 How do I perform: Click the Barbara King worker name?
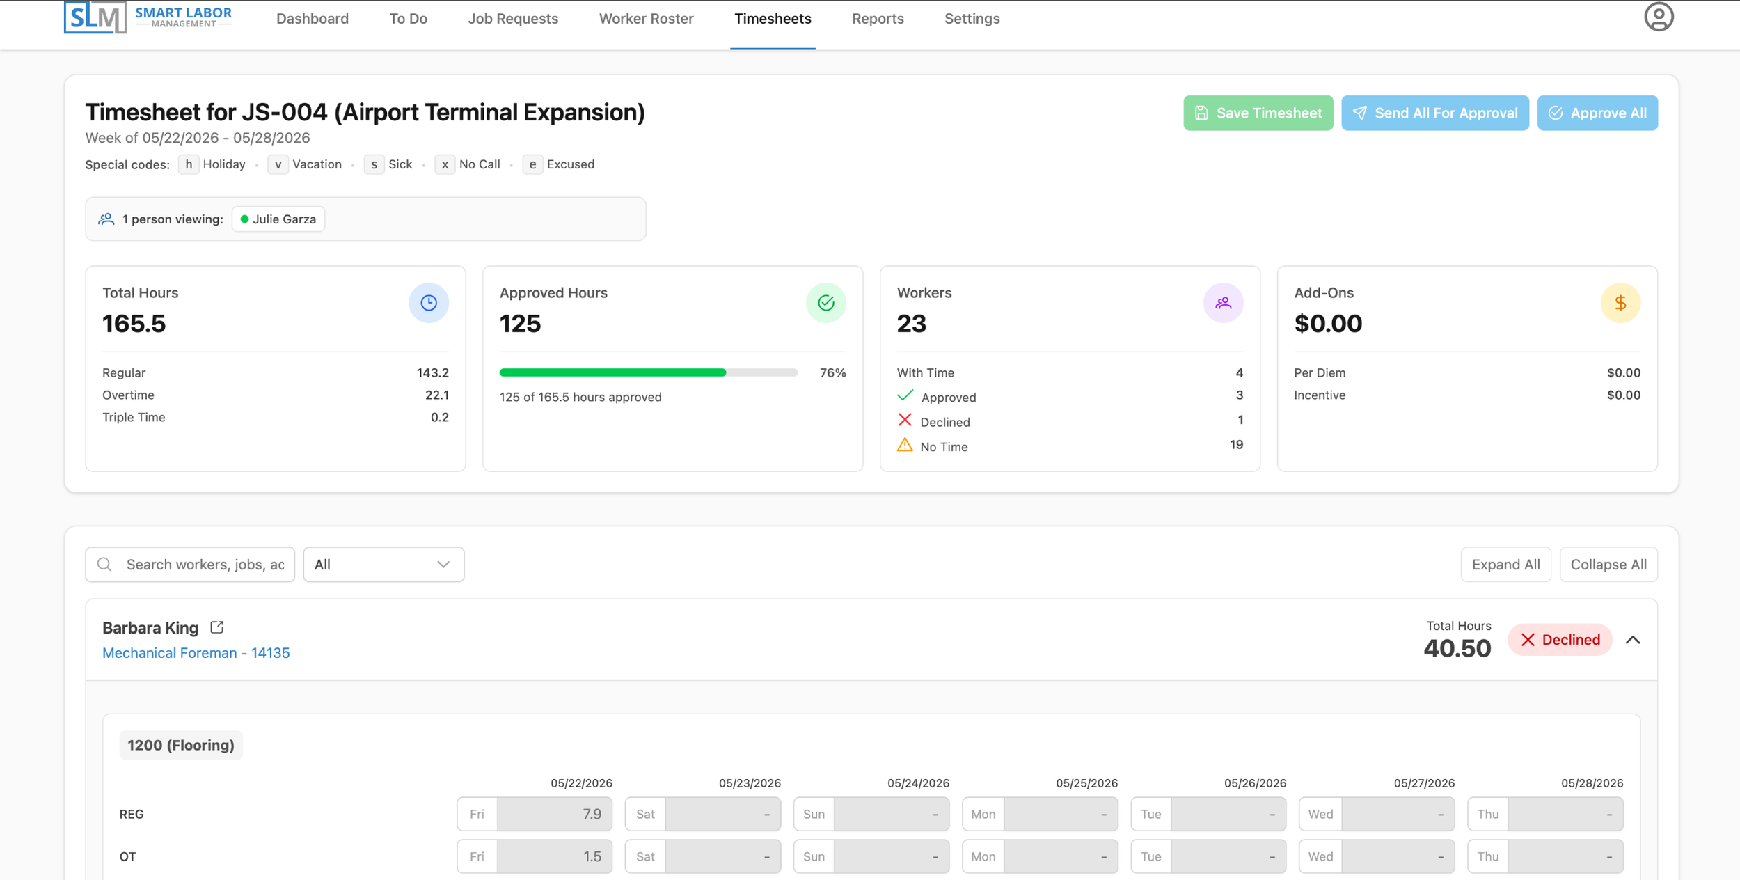point(150,628)
